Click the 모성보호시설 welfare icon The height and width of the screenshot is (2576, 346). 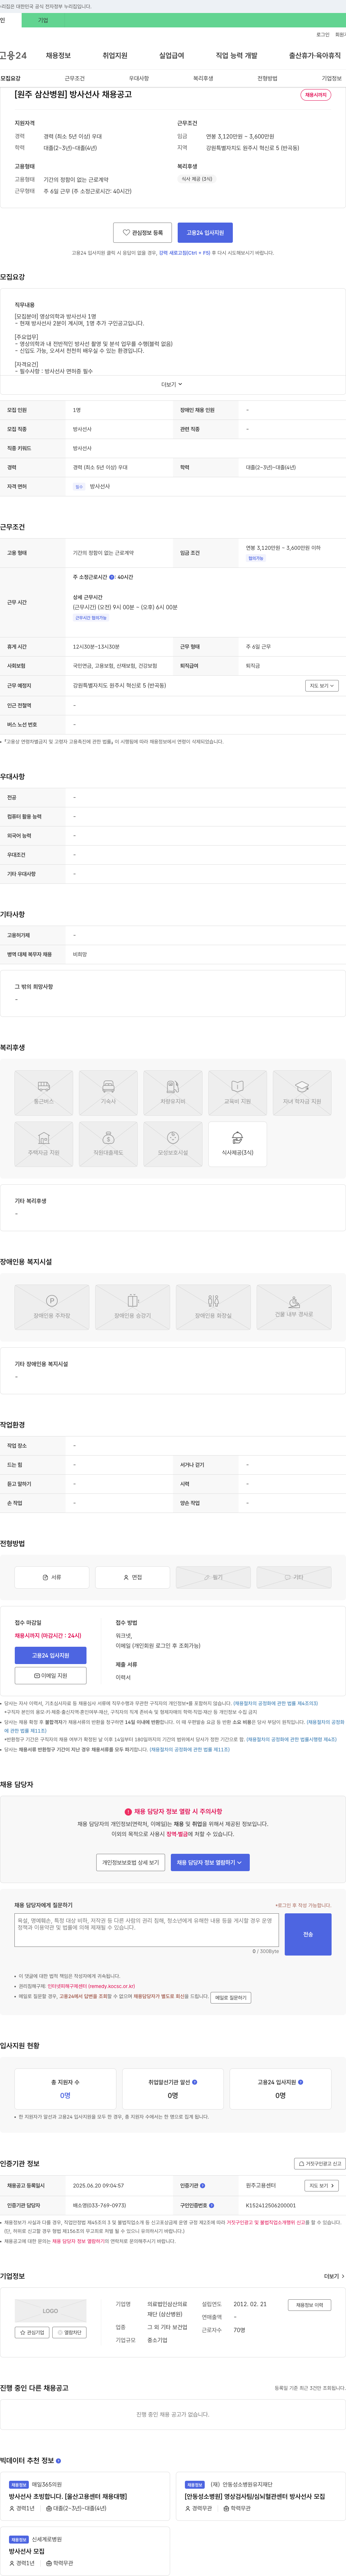(x=173, y=1144)
